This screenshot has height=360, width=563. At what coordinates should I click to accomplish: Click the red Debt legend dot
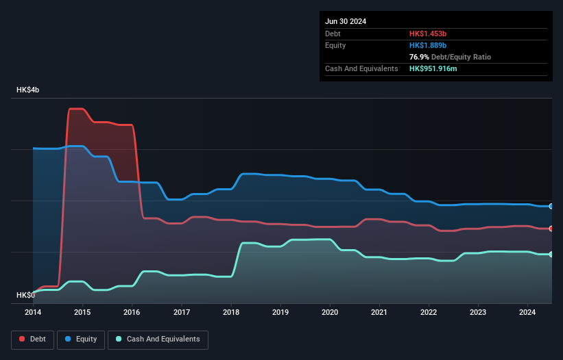[x=22, y=339]
